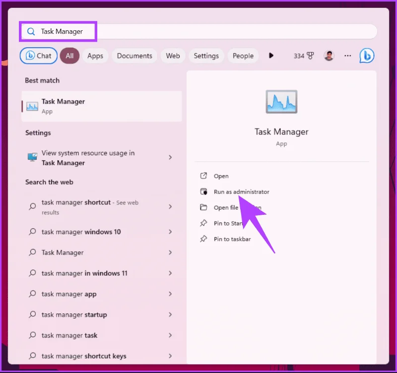Expand View system resource usage result chevron
Screen dimensions: 397x373
pyautogui.click(x=170, y=157)
